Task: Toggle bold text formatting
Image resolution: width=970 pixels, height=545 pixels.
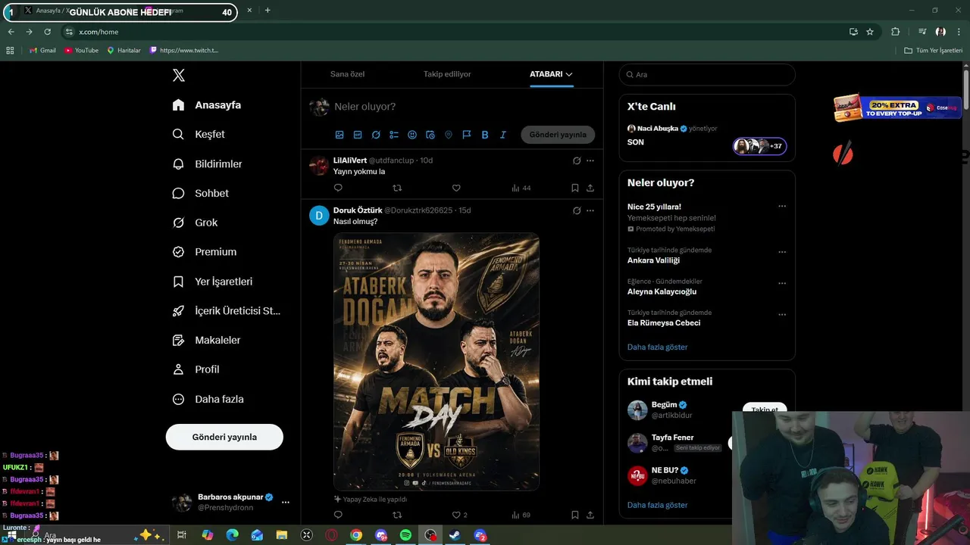Action: coord(485,135)
